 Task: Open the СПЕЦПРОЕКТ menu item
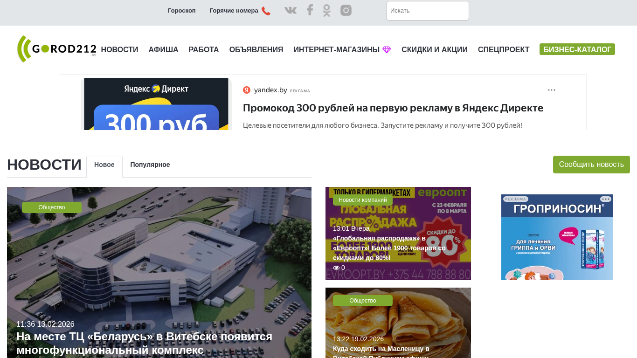click(504, 50)
